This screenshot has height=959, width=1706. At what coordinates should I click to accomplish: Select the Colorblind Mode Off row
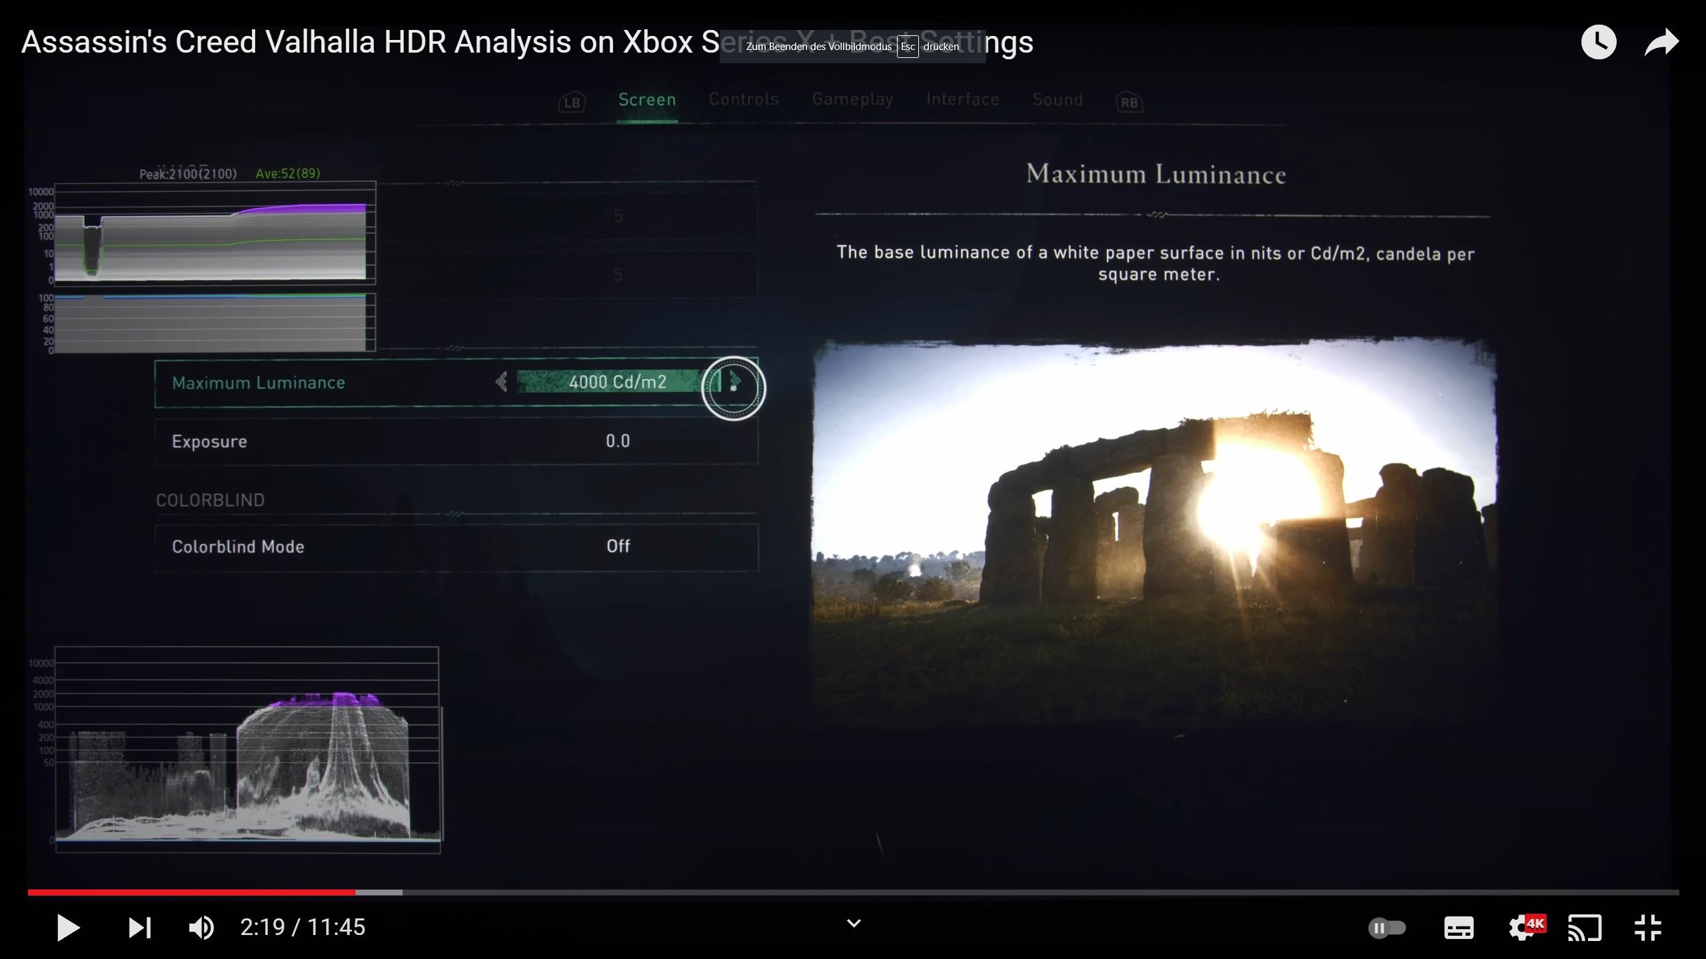[456, 547]
